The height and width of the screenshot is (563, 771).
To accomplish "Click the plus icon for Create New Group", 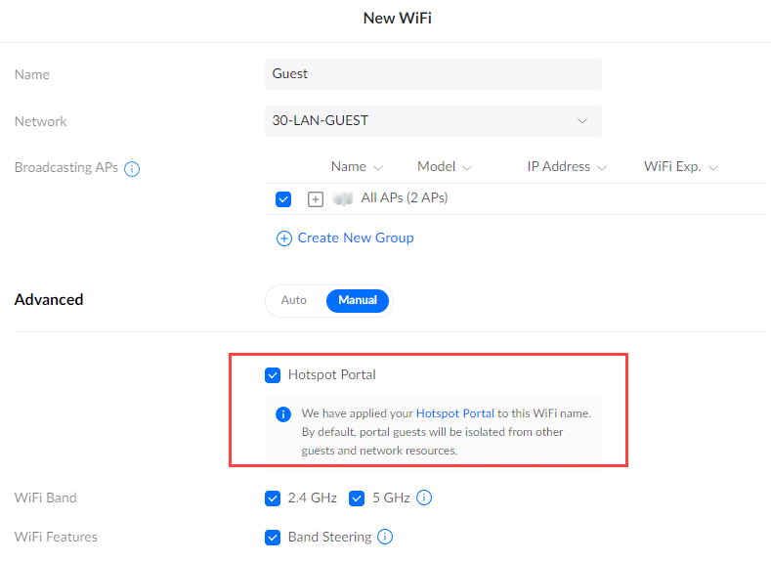I will 284,238.
